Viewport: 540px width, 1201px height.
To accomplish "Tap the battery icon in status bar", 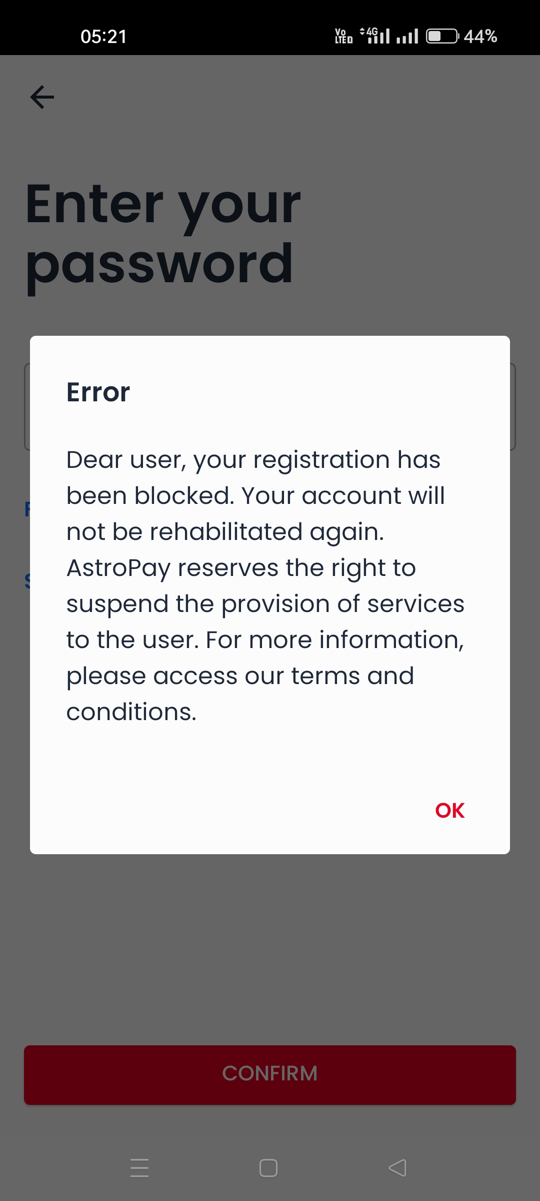I will click(442, 37).
